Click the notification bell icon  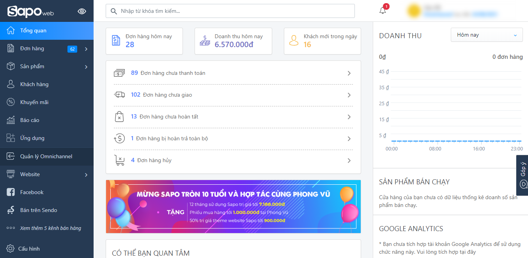pos(383,11)
